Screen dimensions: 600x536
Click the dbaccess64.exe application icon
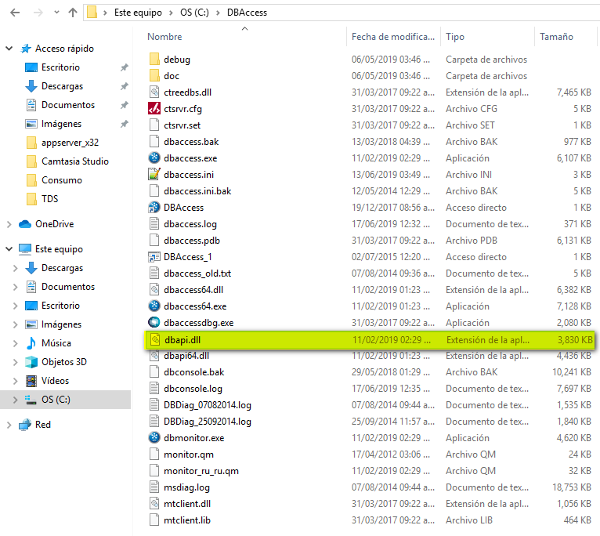click(154, 306)
